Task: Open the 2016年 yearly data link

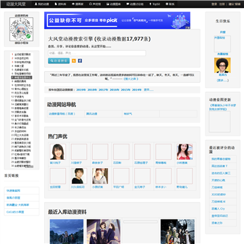Action: (115, 89)
